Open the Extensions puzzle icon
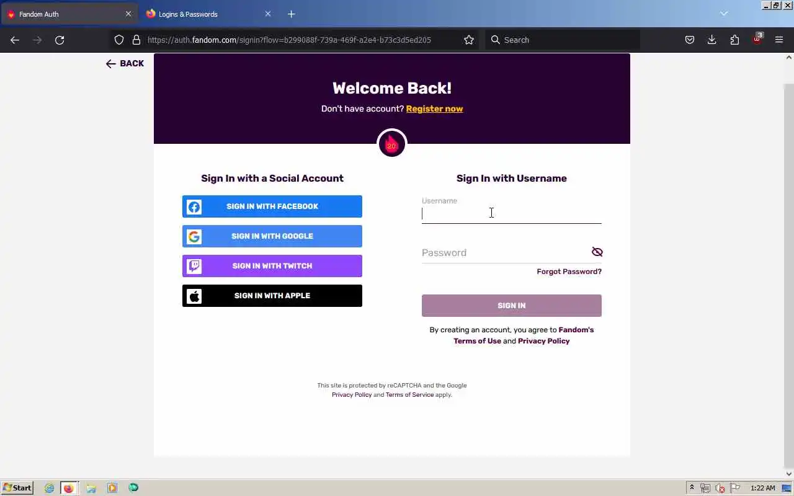This screenshot has width=794, height=496. coord(734,40)
